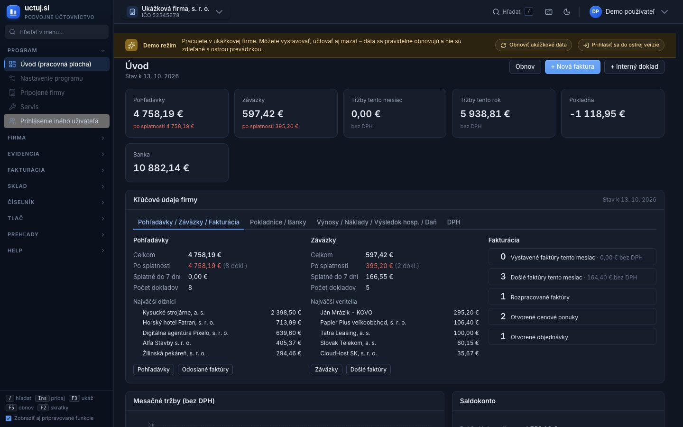Click + Interný doklad button
Image resolution: width=683 pixels, height=427 pixels.
(634, 67)
